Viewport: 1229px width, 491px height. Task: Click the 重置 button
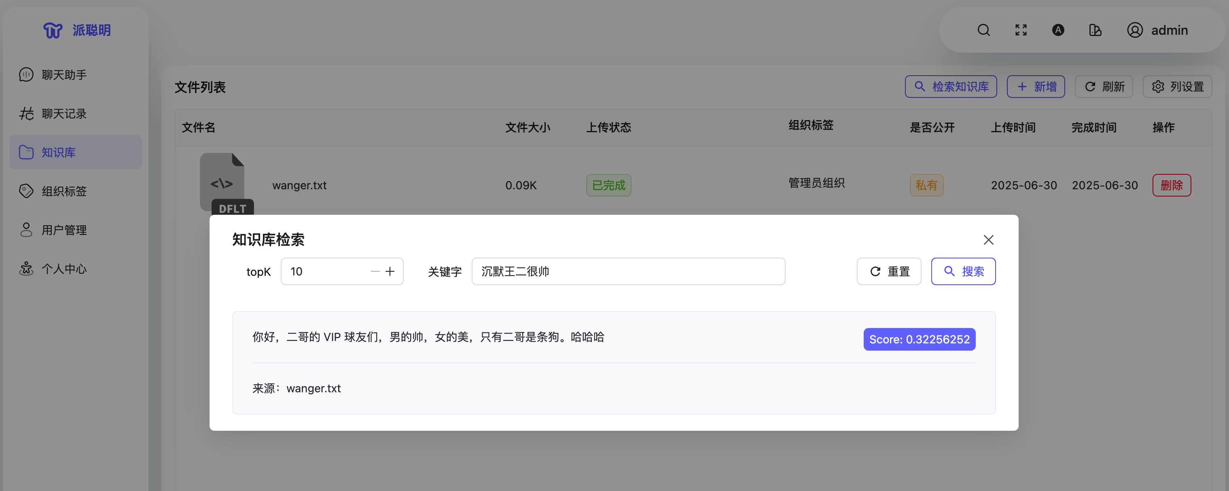[888, 271]
